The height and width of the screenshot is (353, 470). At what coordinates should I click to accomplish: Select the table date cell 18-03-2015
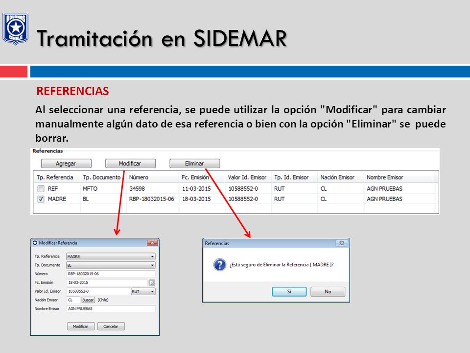(196, 199)
